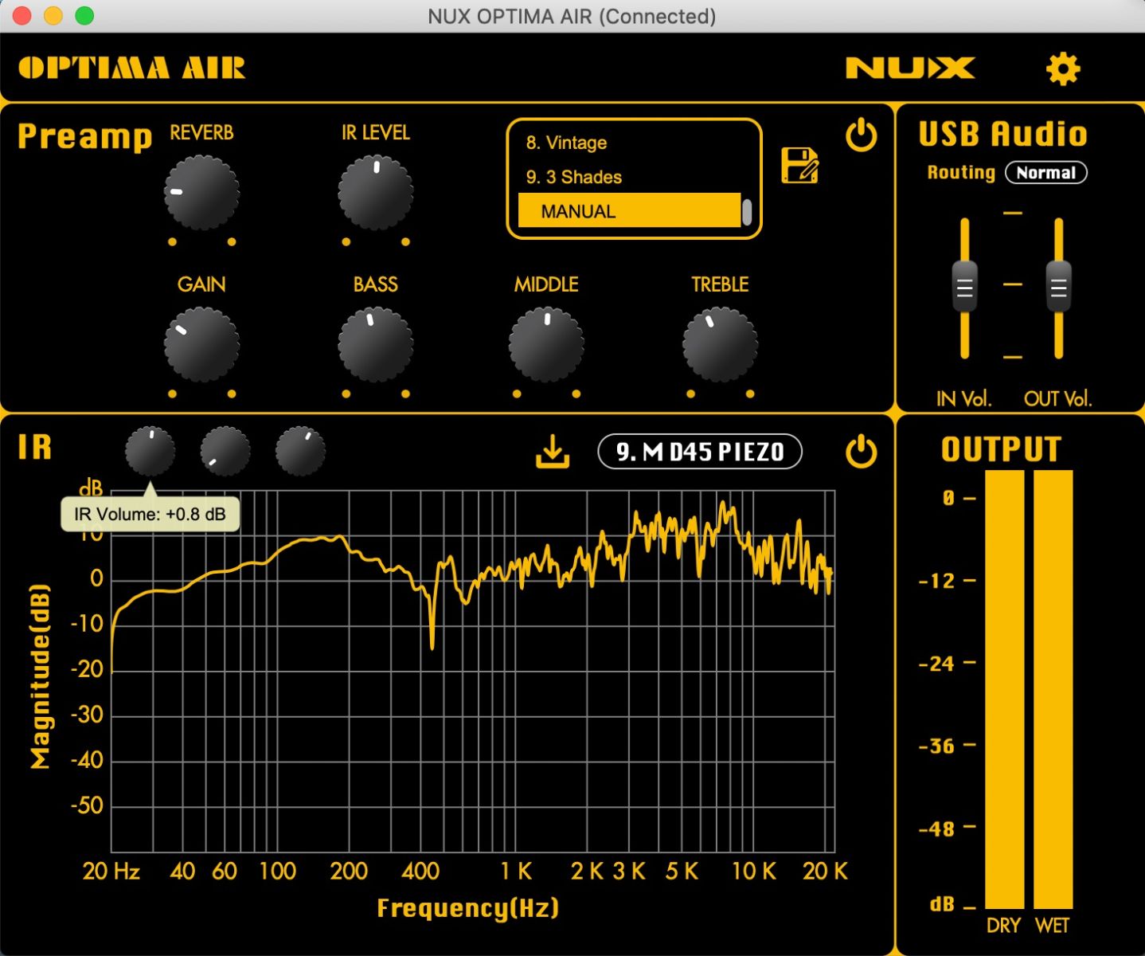The image size is (1145, 956).
Task: Click the TREBLE knob
Action: 720,345
